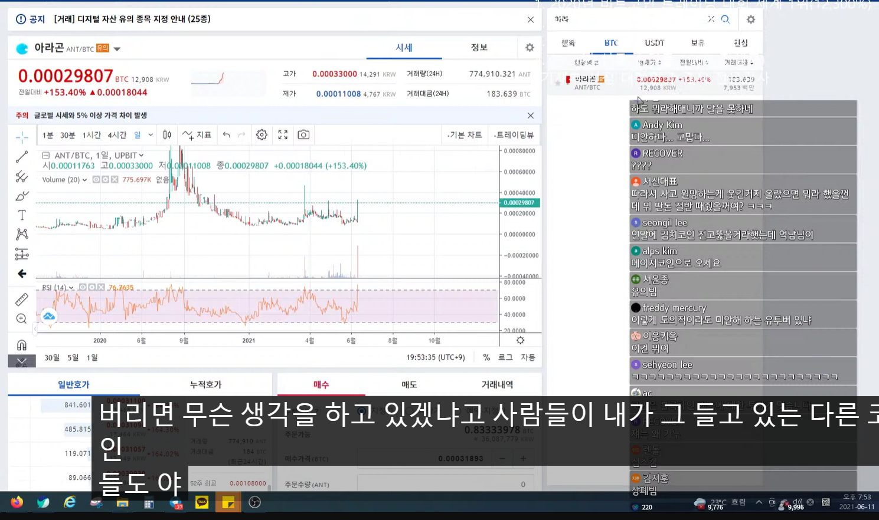Expand the RSI (14) indicator options

pos(71,288)
